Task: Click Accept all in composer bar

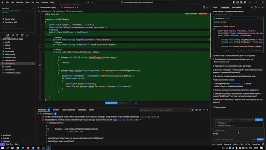Action: click(x=259, y=120)
